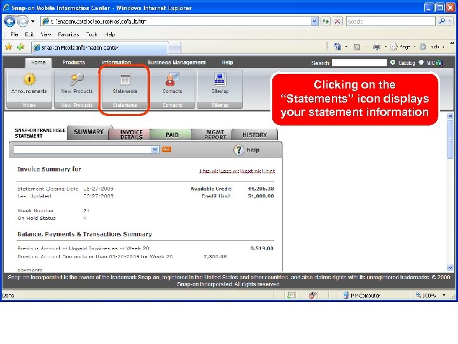Expand the Print options dropdown arrow
Screen dimensions: 458x344
click(x=385, y=47)
